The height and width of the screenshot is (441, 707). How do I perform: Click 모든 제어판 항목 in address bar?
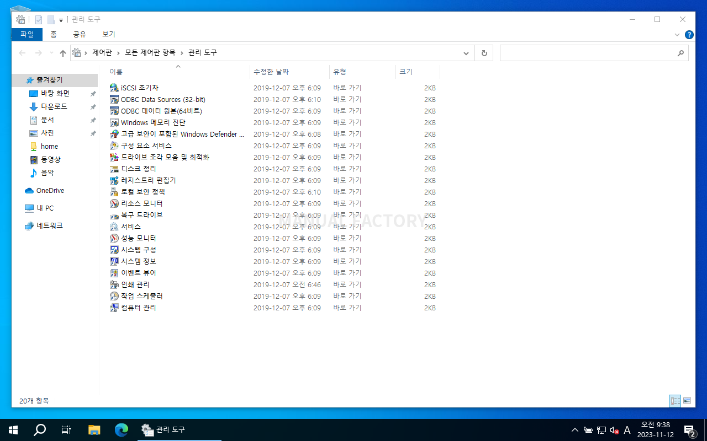[150, 52]
